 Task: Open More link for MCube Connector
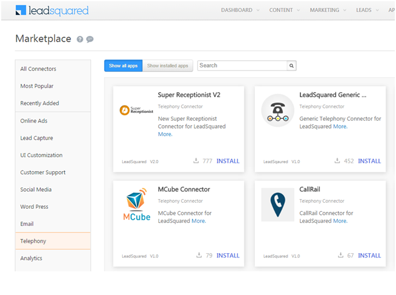[x=199, y=221]
